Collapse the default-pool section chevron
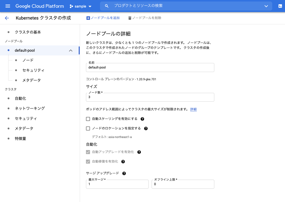 point(71,50)
